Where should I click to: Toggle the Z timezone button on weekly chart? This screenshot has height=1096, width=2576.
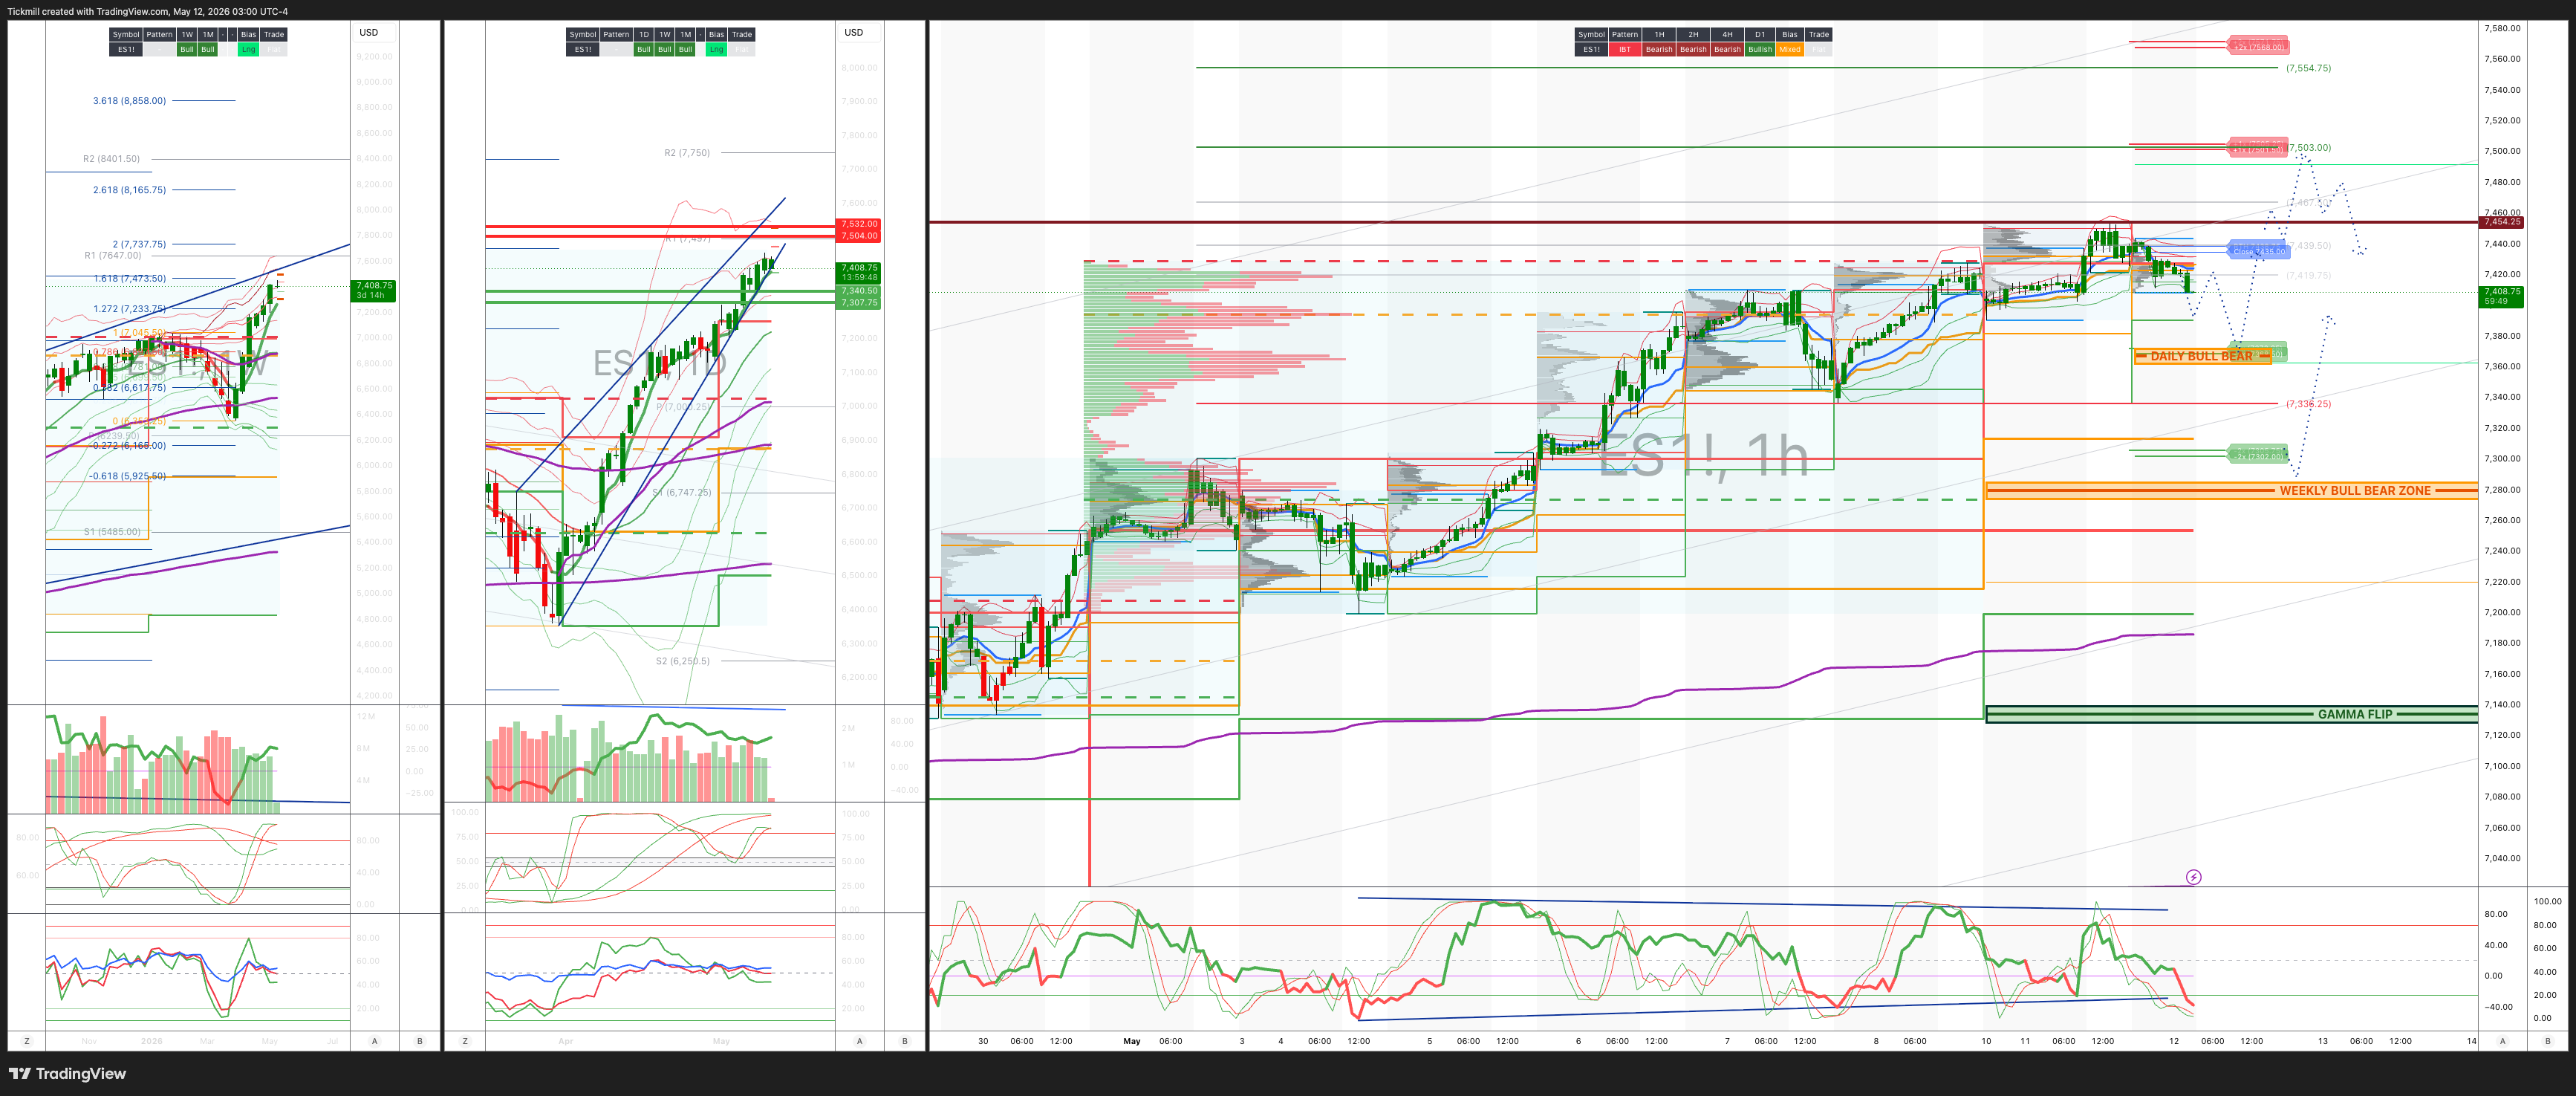pos(26,1041)
